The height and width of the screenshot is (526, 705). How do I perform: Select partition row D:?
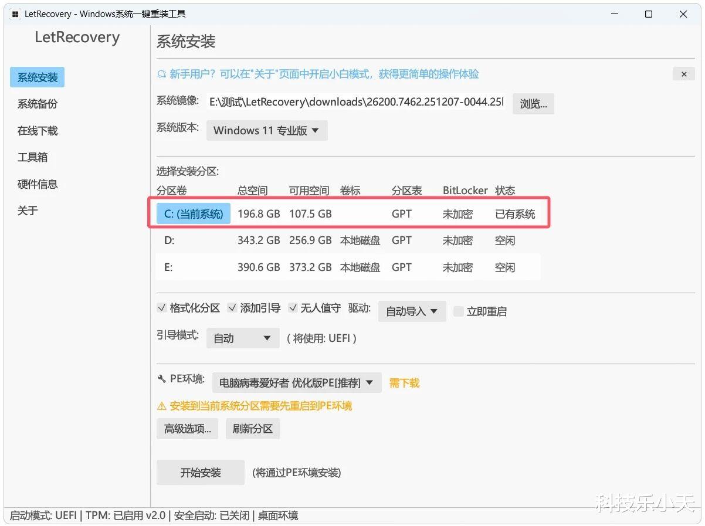[x=348, y=240]
